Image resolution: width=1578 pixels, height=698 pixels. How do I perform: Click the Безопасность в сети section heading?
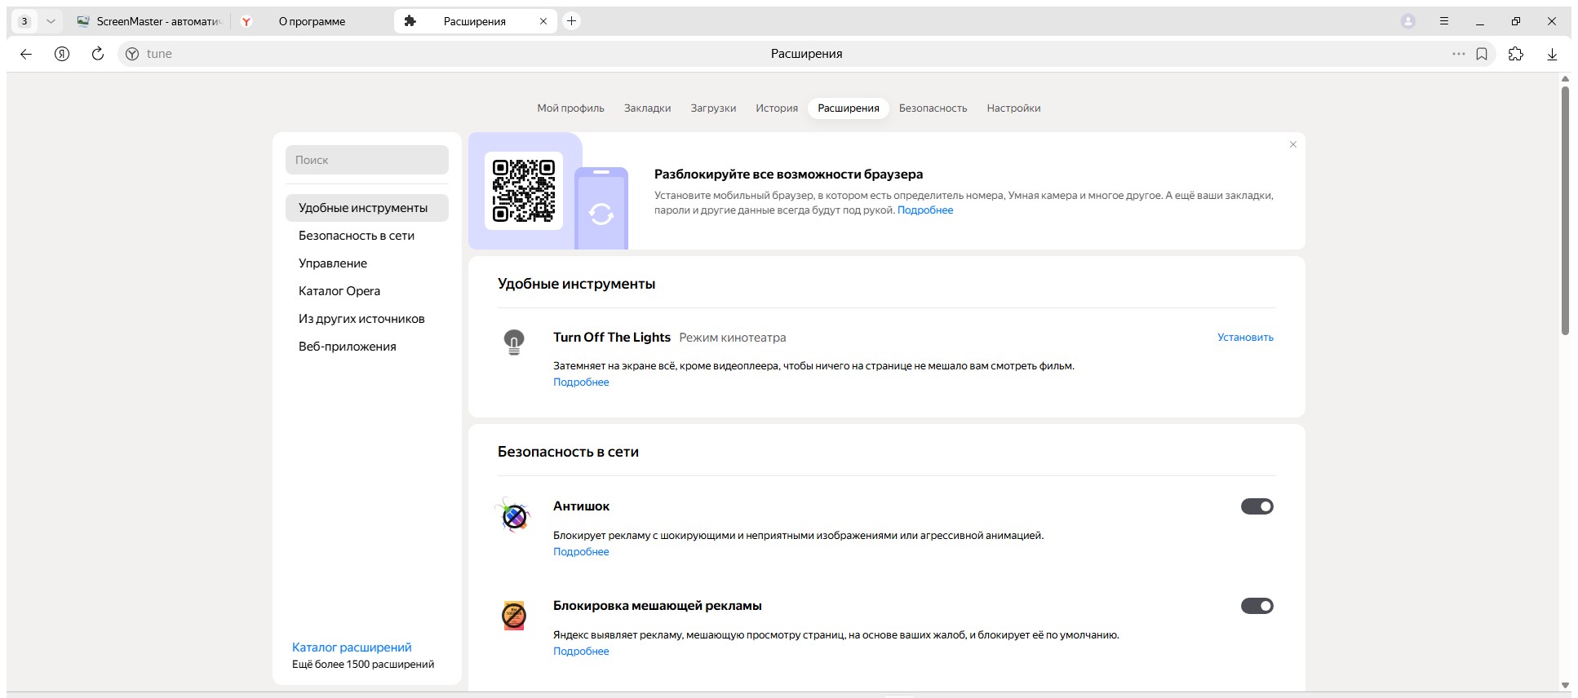click(x=568, y=452)
